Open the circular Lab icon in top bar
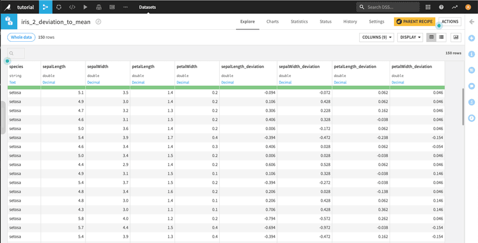This screenshot has width=478, height=243. coord(59,7)
